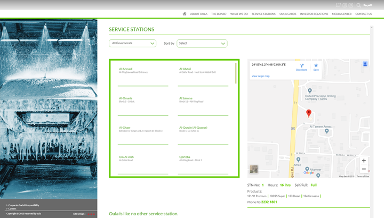Open Oula's Twitter page icon
The image size is (384, 218).
(338, 5)
